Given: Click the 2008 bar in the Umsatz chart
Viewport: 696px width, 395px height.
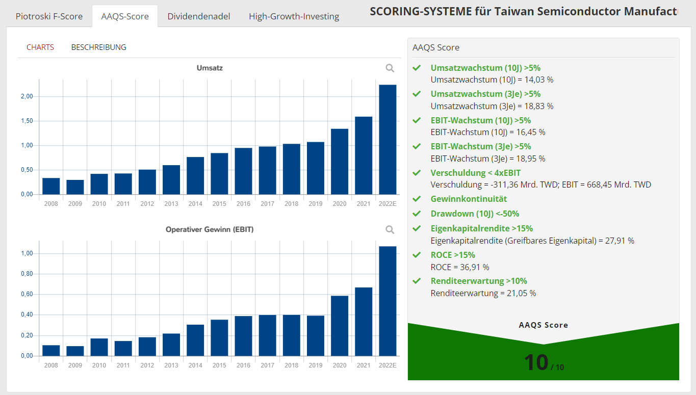Looking at the screenshot, I should pyautogui.click(x=51, y=186).
